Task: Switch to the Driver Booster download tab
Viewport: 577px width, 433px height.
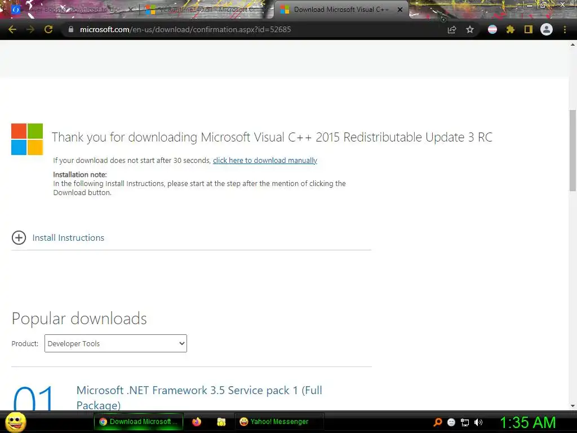Action: [74, 10]
